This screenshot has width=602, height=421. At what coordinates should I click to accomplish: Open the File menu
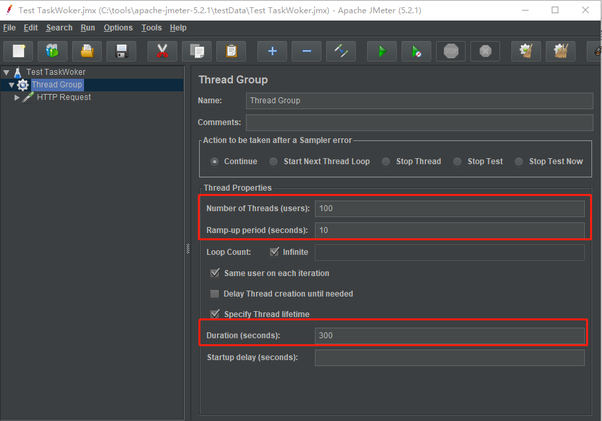pos(9,28)
